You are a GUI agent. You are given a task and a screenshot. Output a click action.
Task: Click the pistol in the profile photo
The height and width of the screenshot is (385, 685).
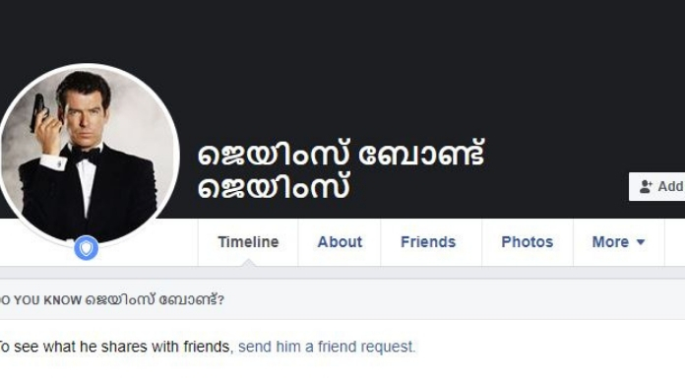tap(38, 111)
